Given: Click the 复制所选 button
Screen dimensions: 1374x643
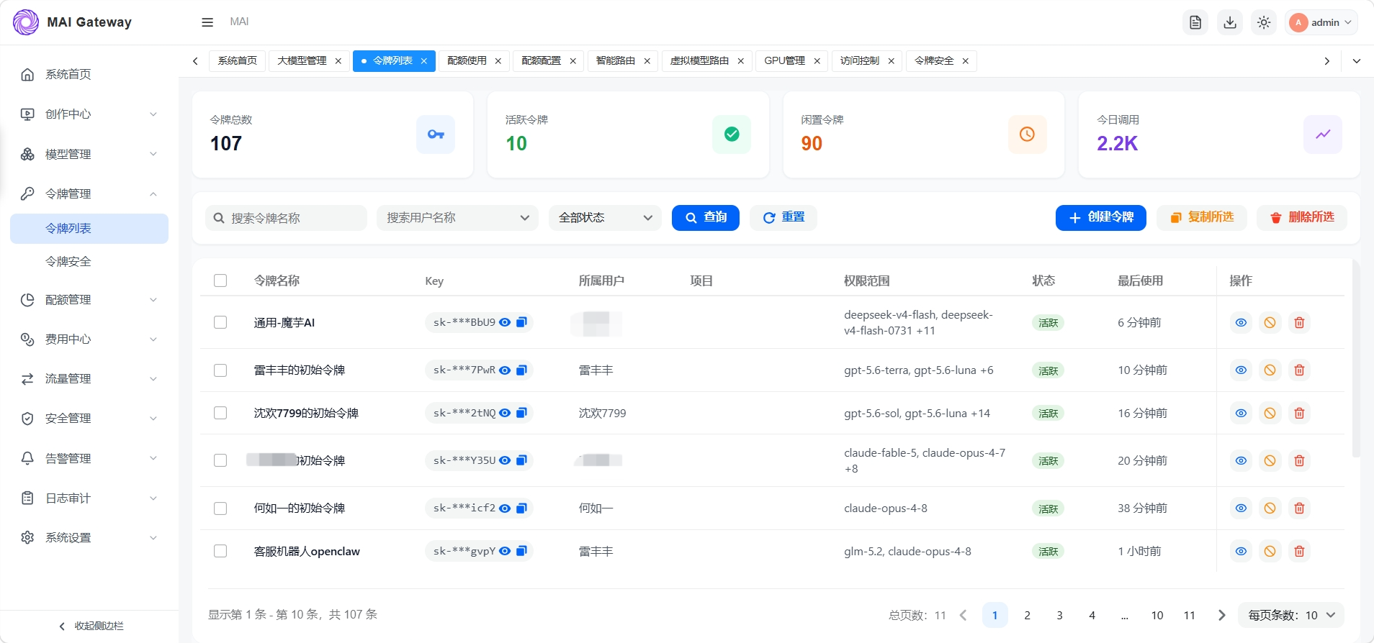Looking at the screenshot, I should point(1202,218).
